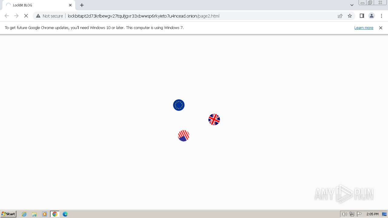Click the United Kingdom flag circle
The image size is (388, 218).
point(214,120)
